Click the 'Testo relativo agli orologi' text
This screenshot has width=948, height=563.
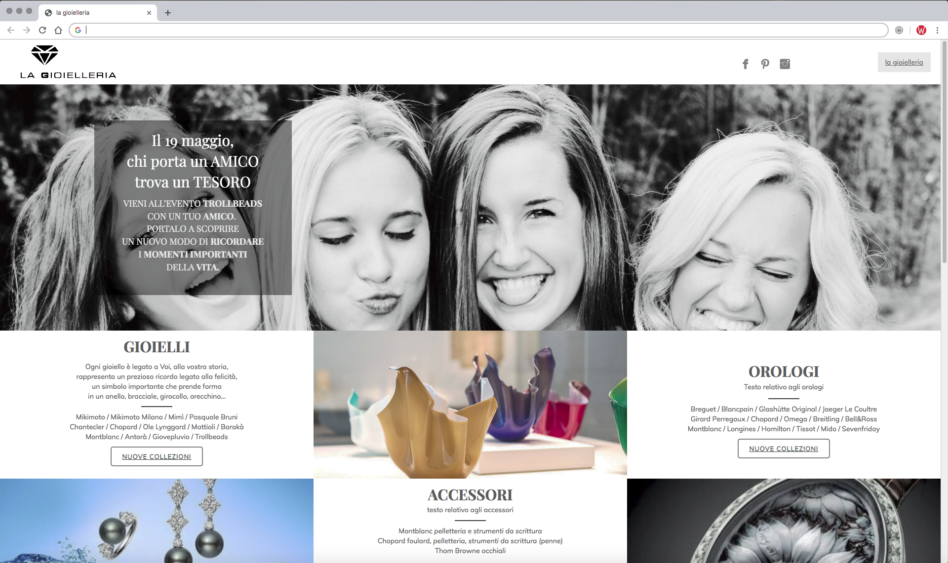coord(784,387)
